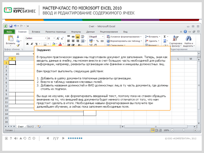Increase font size with large A icon

click(x=58, y=38)
